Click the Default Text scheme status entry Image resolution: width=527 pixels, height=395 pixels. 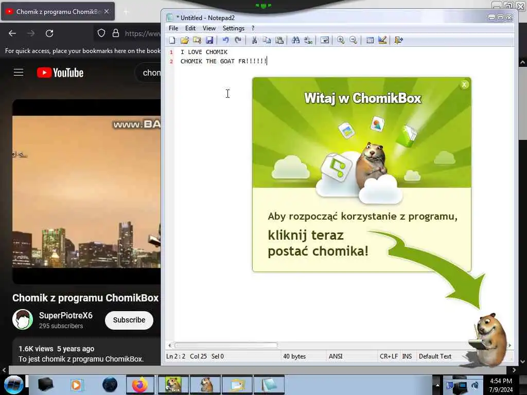(x=435, y=356)
